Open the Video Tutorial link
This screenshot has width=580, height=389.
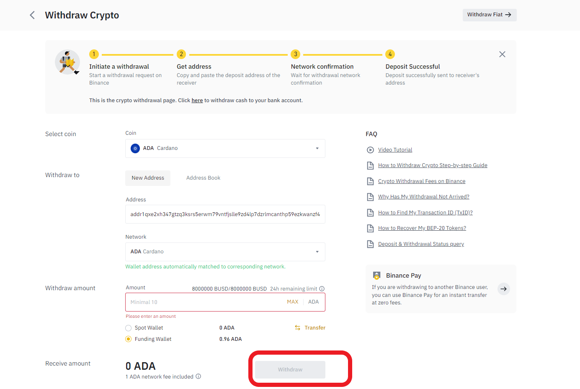[395, 150]
